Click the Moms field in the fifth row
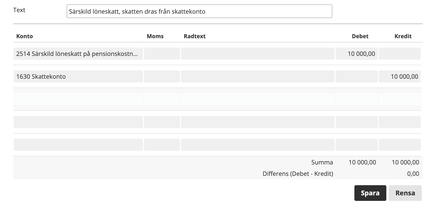This screenshot has width=435, height=210. [x=162, y=145]
